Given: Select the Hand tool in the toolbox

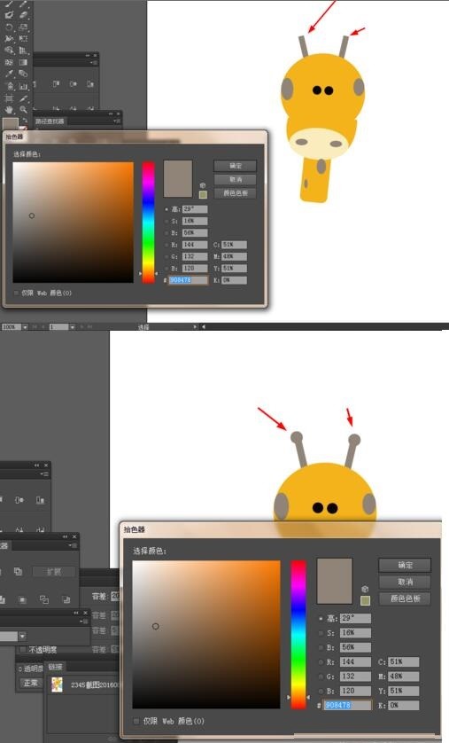Looking at the screenshot, I should tap(9, 110).
